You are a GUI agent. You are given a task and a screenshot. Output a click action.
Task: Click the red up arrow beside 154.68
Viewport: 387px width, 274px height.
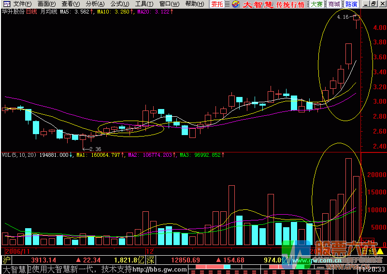pos(218,260)
